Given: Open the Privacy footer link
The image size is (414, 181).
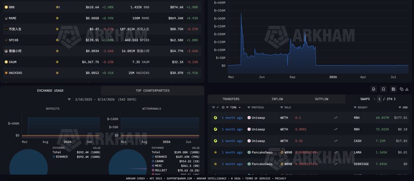Looking at the screenshot, I should 280,179.
